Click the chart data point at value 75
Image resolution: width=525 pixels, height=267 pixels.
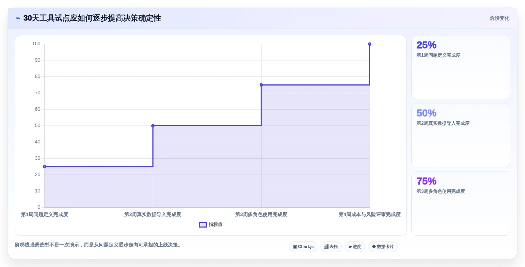click(261, 85)
